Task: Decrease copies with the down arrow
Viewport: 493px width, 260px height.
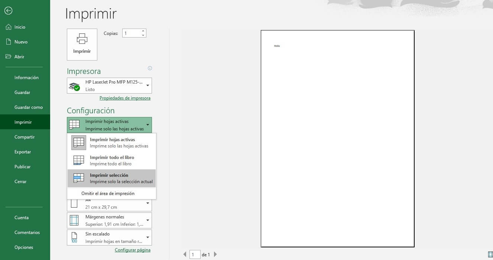Action: pos(143,35)
